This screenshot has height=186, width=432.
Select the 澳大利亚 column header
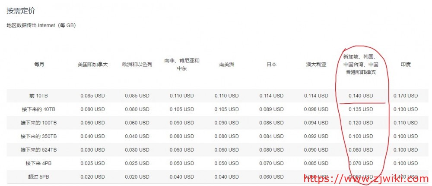316,65
